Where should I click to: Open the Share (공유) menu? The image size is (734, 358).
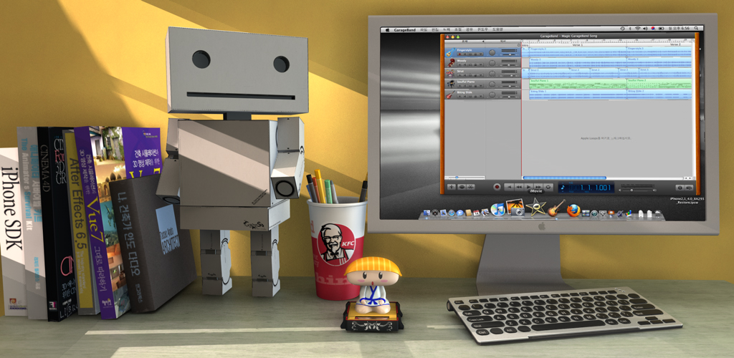click(469, 29)
